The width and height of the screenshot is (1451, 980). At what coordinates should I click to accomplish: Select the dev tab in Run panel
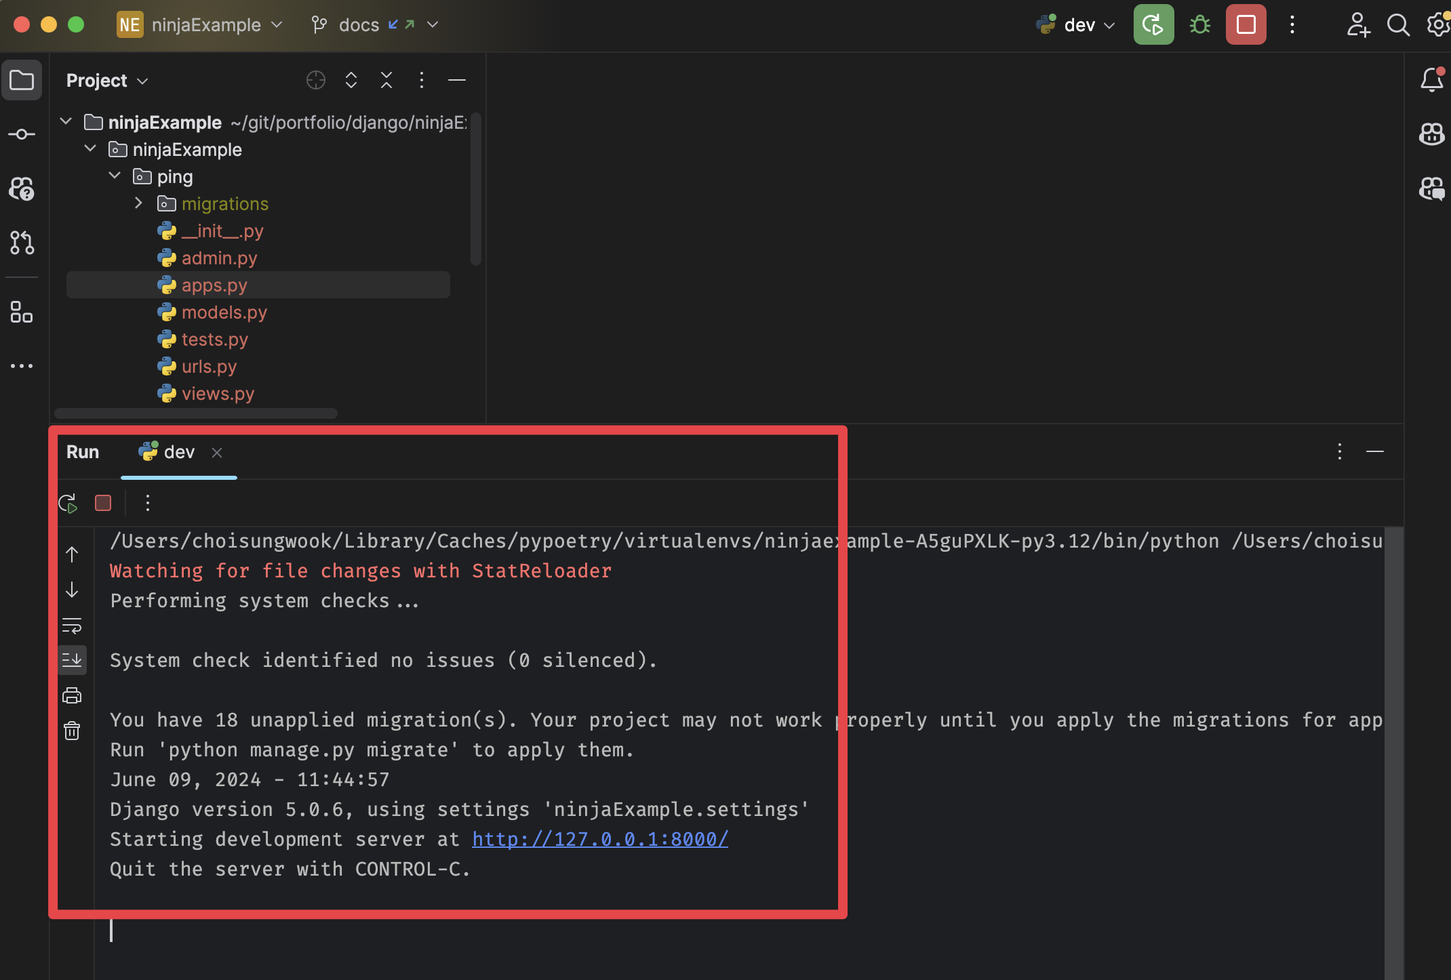click(178, 452)
